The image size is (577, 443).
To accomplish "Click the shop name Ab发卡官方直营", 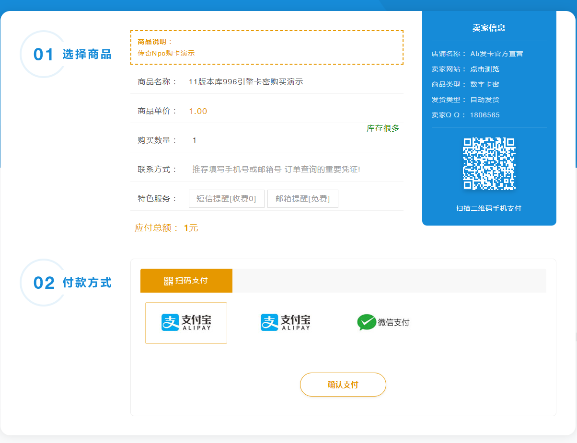I will pyautogui.click(x=496, y=54).
